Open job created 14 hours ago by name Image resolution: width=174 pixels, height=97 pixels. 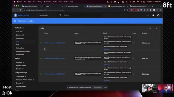(x=54, y=43)
